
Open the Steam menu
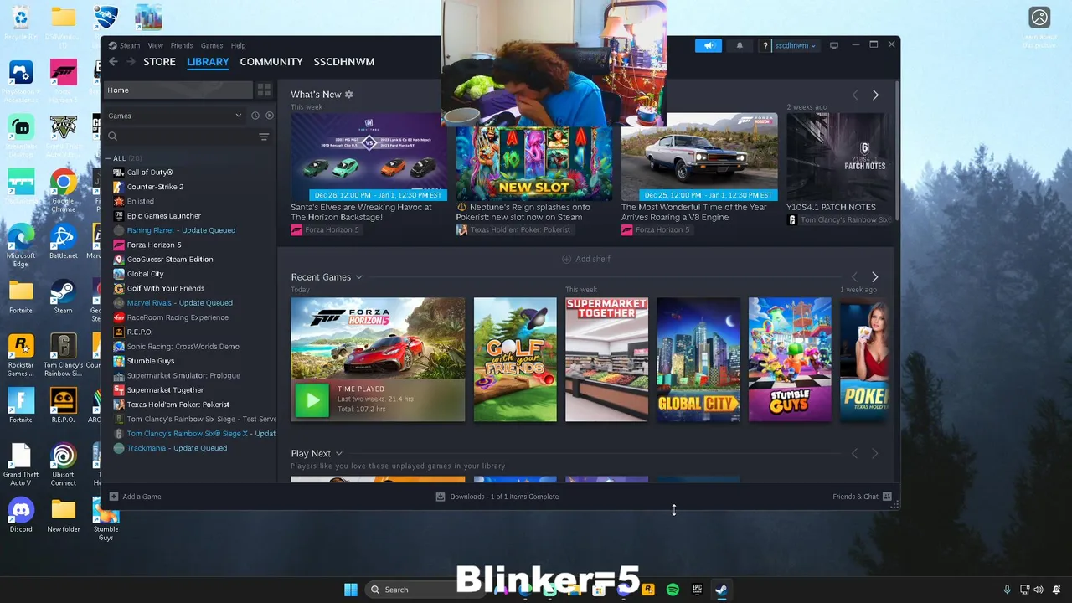(130, 45)
